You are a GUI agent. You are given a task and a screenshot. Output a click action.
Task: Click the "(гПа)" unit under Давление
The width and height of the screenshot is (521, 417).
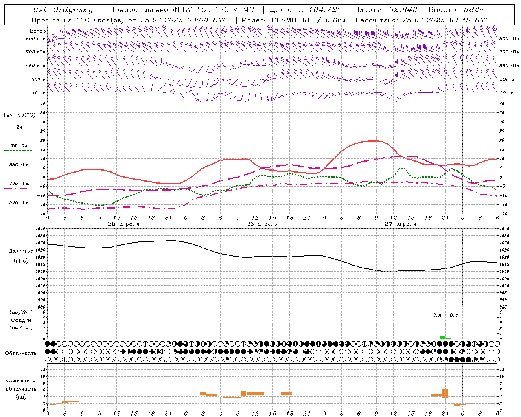(x=21, y=261)
